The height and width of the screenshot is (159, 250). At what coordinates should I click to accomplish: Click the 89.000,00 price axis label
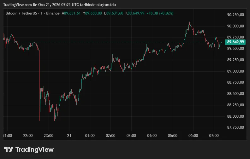coord(235,71)
